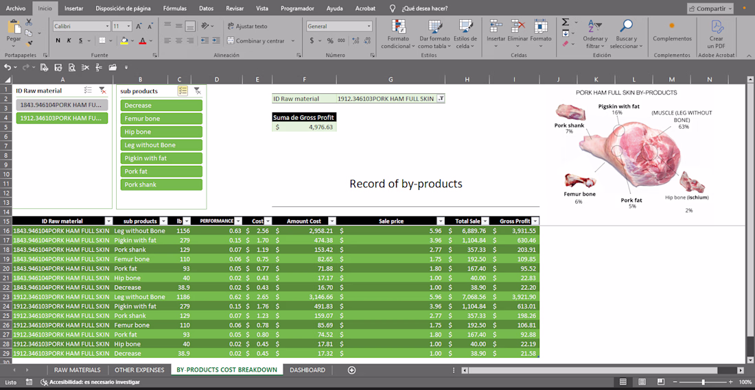Switch to the DASHBOARD sheet tab
The width and height of the screenshot is (755, 390).
coord(307,370)
